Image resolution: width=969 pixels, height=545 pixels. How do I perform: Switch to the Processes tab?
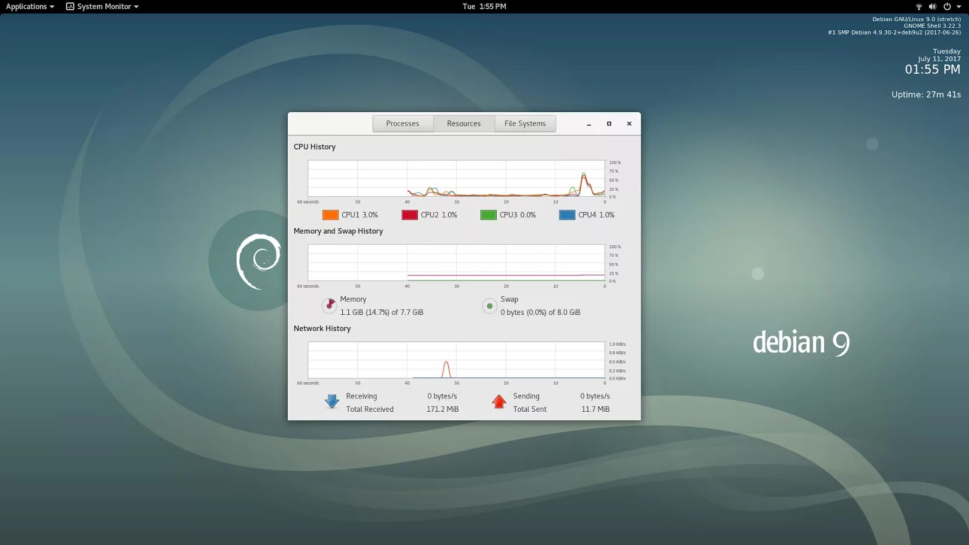coord(403,124)
